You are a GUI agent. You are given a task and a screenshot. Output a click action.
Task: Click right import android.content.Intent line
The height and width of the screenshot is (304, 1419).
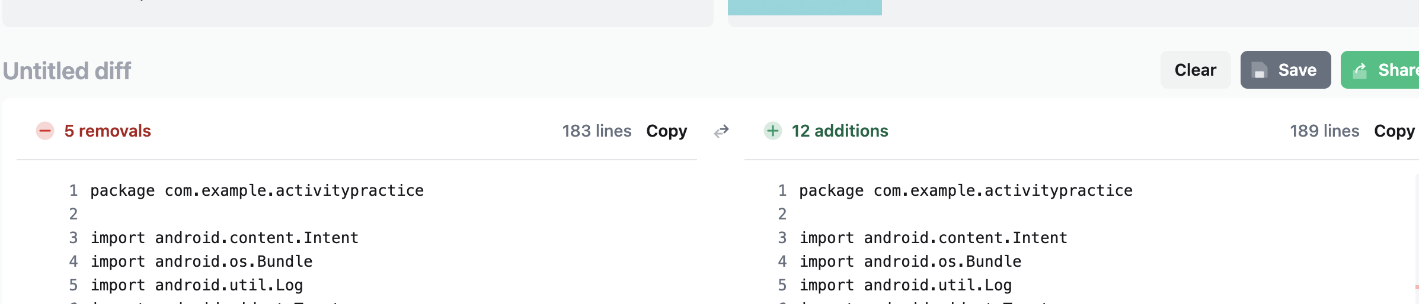click(933, 238)
